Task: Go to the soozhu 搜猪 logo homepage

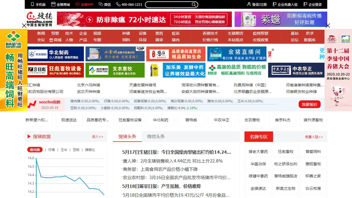Action: click(x=40, y=19)
